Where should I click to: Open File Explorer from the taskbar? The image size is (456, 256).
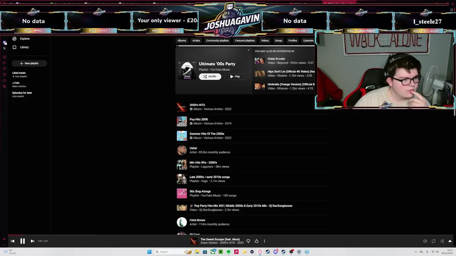(197, 252)
